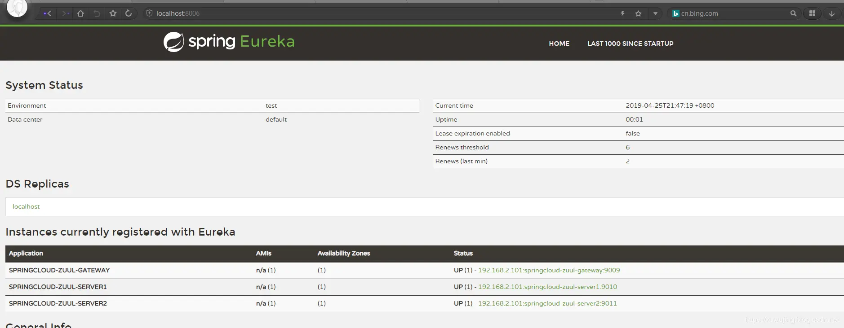Open springcloud-zuul-server2:9011 instance link

pyautogui.click(x=547, y=303)
